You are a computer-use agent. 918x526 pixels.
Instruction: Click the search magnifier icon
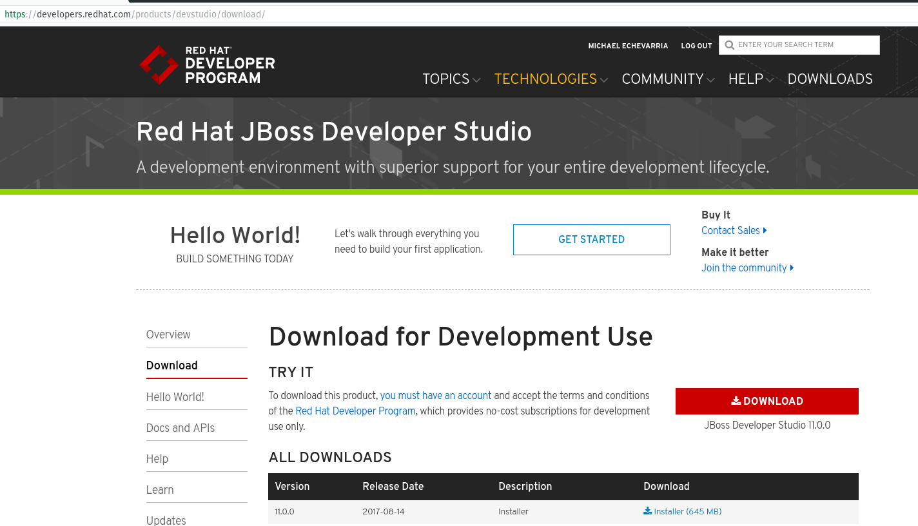(729, 45)
